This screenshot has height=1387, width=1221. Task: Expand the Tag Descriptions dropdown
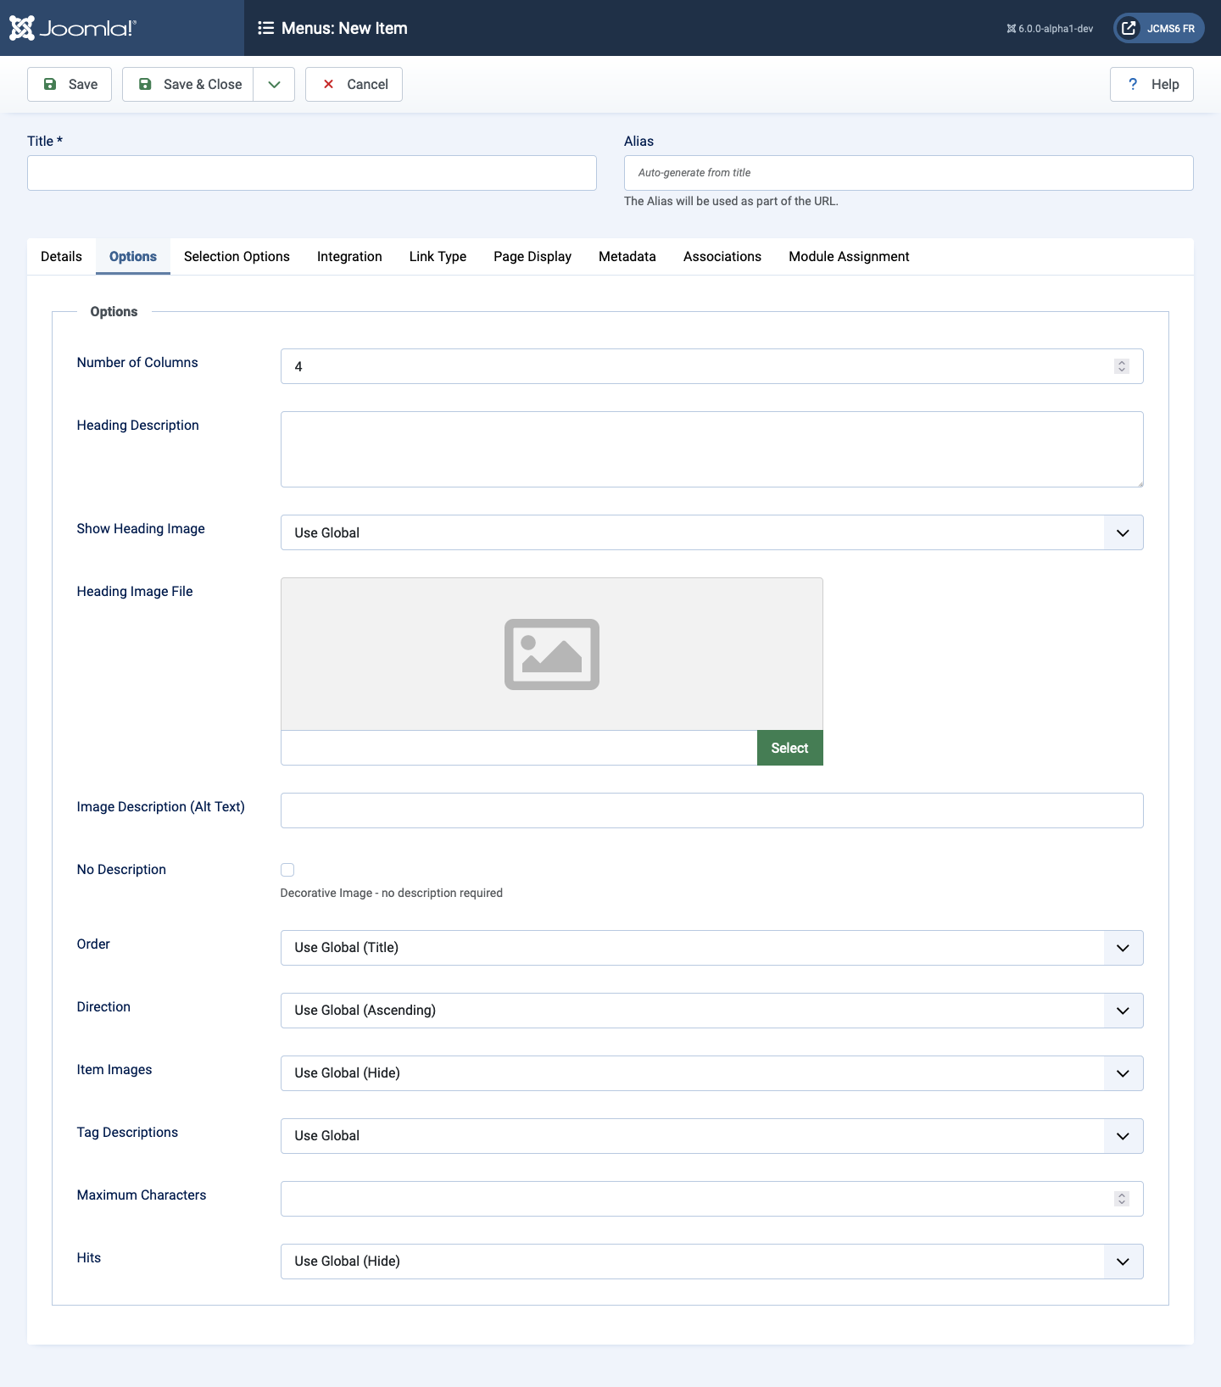click(x=712, y=1136)
